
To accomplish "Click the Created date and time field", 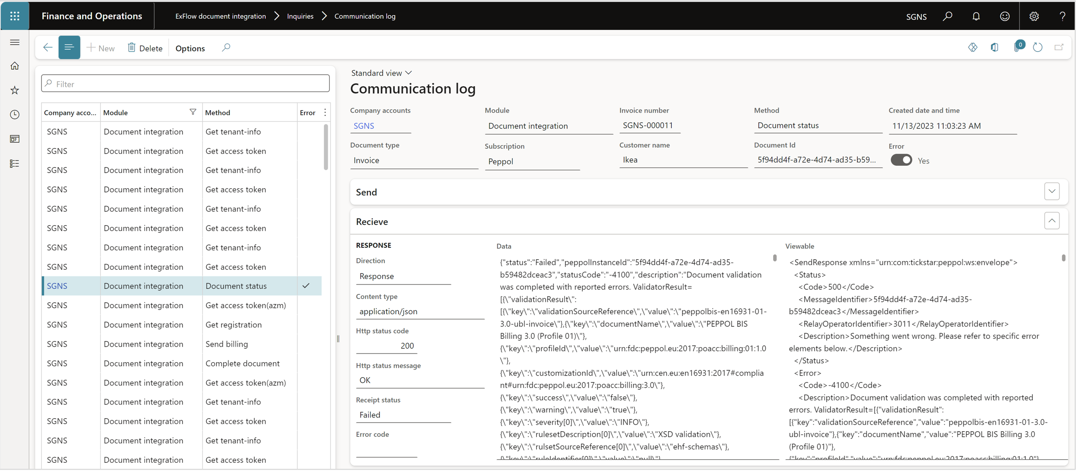I will pyautogui.click(x=952, y=126).
